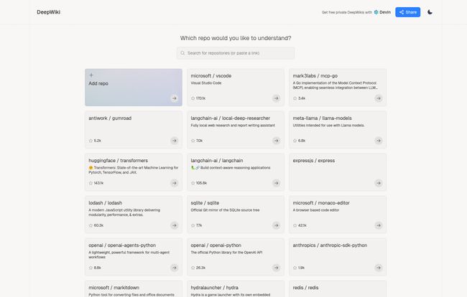Image resolution: width=467 pixels, height=297 pixels.
Task: Select the "sqlite / sqlite" title
Action: [205, 203]
